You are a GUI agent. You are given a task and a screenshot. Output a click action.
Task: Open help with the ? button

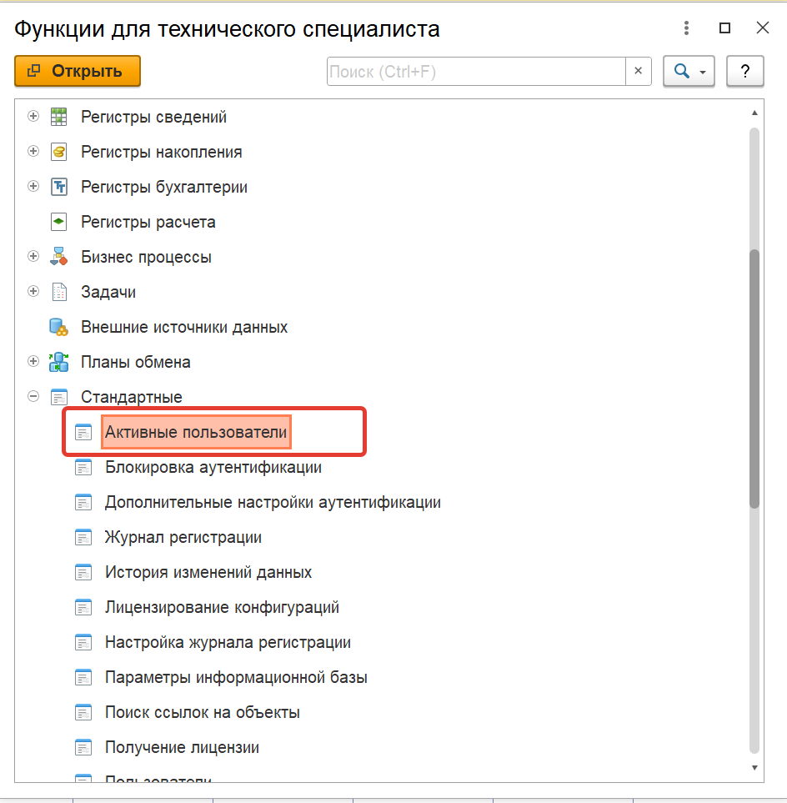point(745,71)
